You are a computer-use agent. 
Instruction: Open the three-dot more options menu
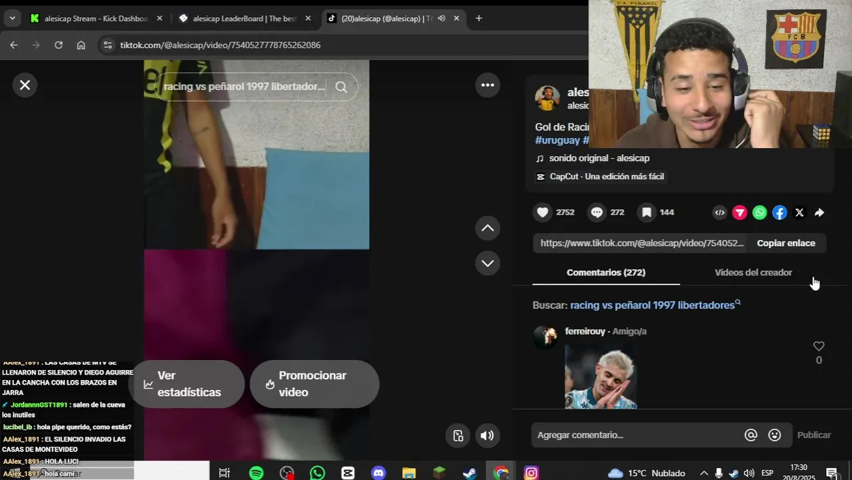487,85
